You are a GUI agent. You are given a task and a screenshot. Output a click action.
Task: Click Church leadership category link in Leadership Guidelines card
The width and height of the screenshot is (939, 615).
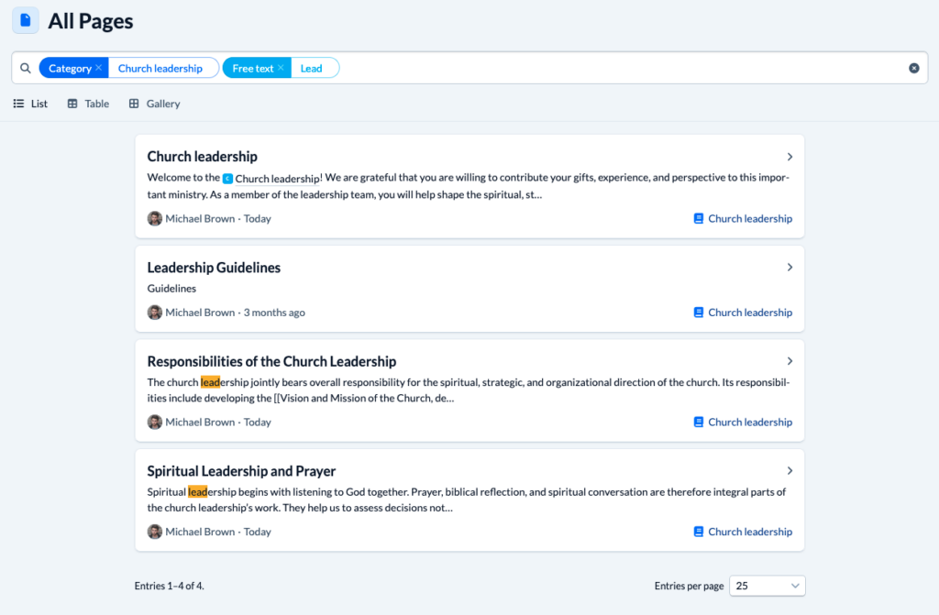click(x=750, y=313)
